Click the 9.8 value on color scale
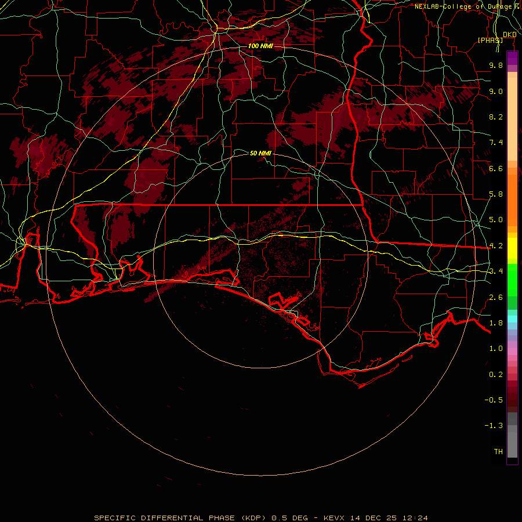This screenshot has width=522, height=522. click(496, 65)
